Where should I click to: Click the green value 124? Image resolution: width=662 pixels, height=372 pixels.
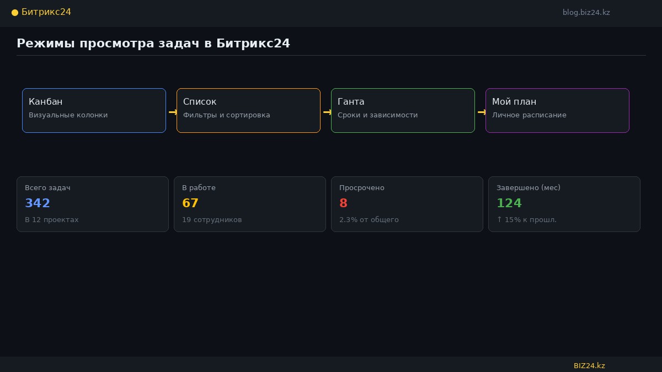[509, 203]
